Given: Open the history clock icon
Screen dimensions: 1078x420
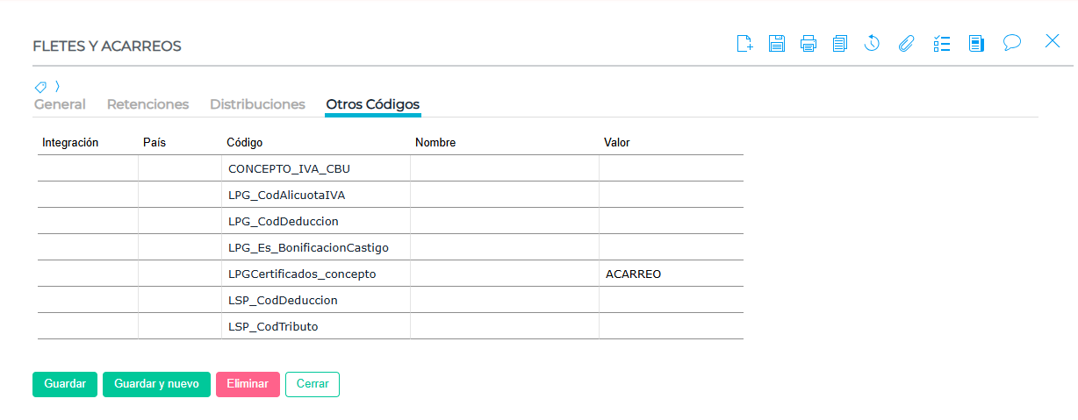Looking at the screenshot, I should coord(872,43).
